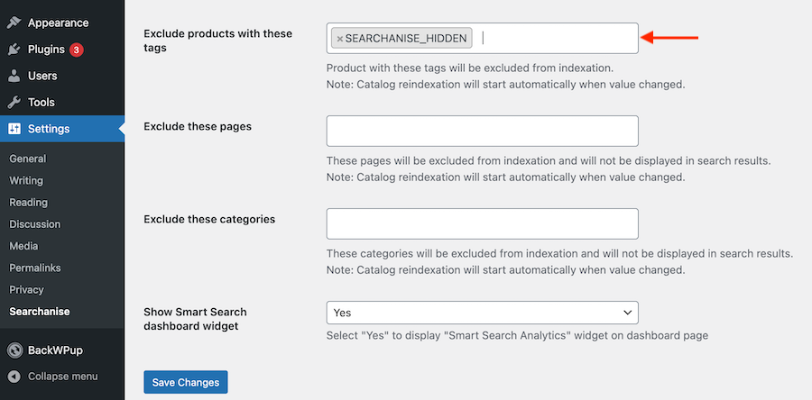The height and width of the screenshot is (400, 812).
Task: Open the Permalinks settings page
Action: (35, 268)
